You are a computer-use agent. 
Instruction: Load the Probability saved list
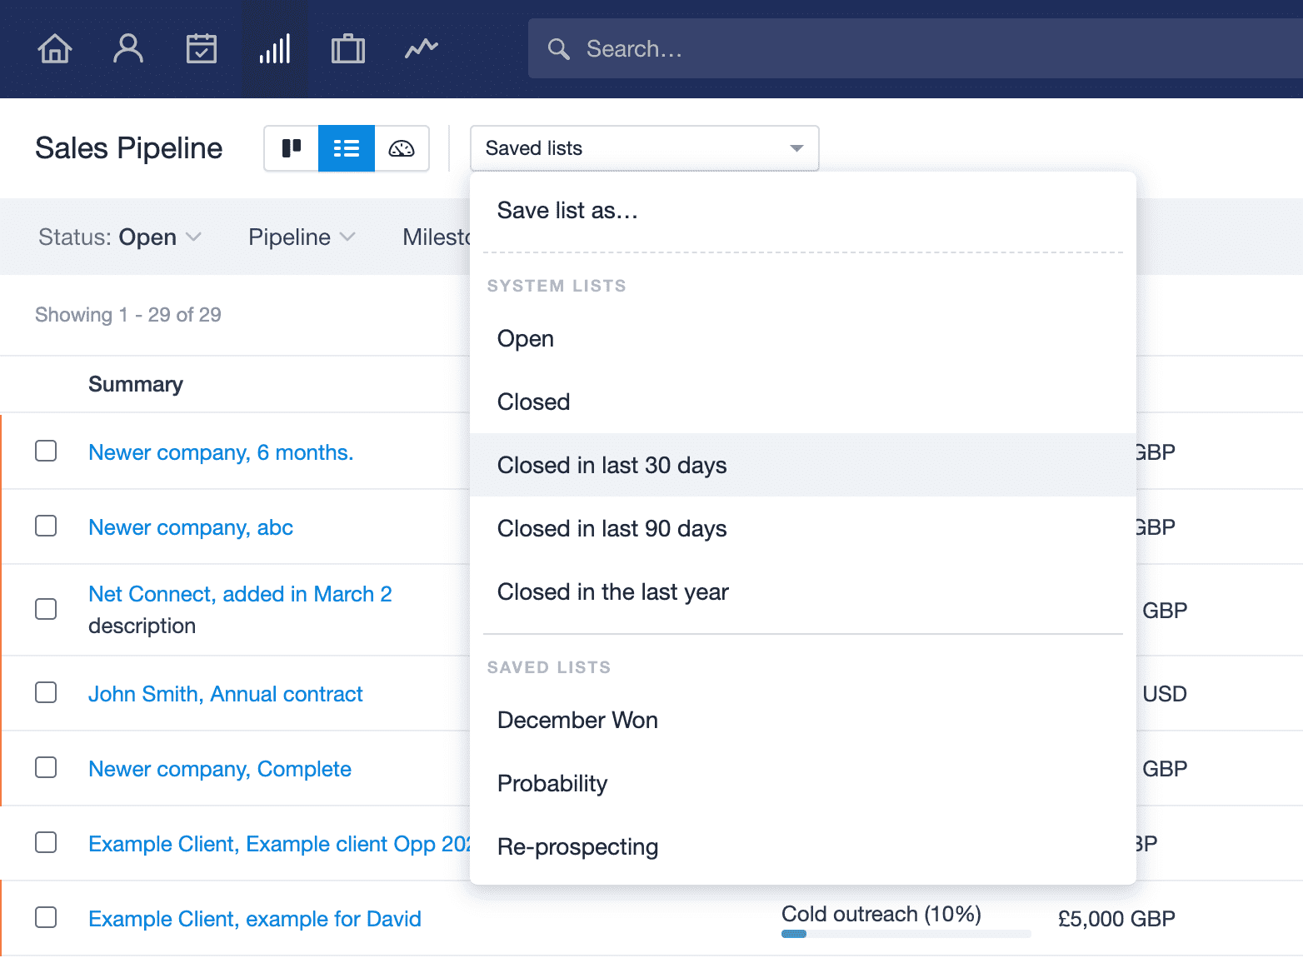point(803,784)
